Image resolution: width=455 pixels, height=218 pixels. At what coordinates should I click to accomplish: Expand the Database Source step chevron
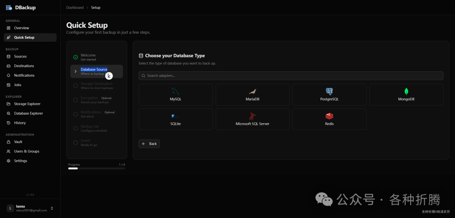tap(75, 71)
